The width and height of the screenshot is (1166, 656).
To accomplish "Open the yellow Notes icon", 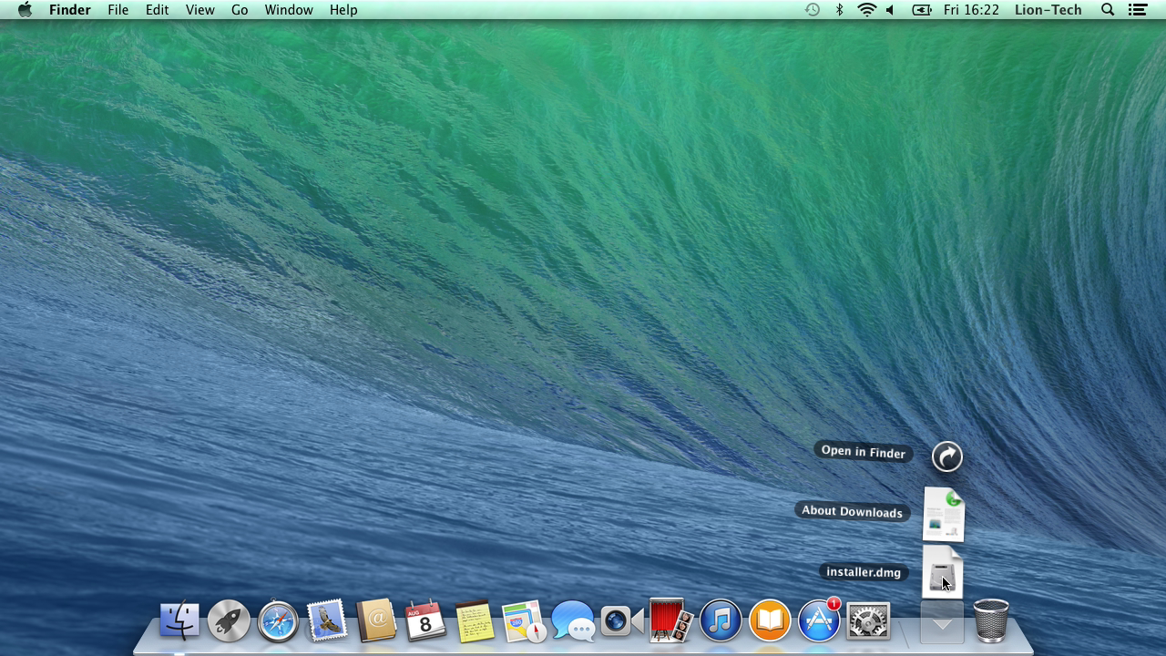I will tap(474, 621).
